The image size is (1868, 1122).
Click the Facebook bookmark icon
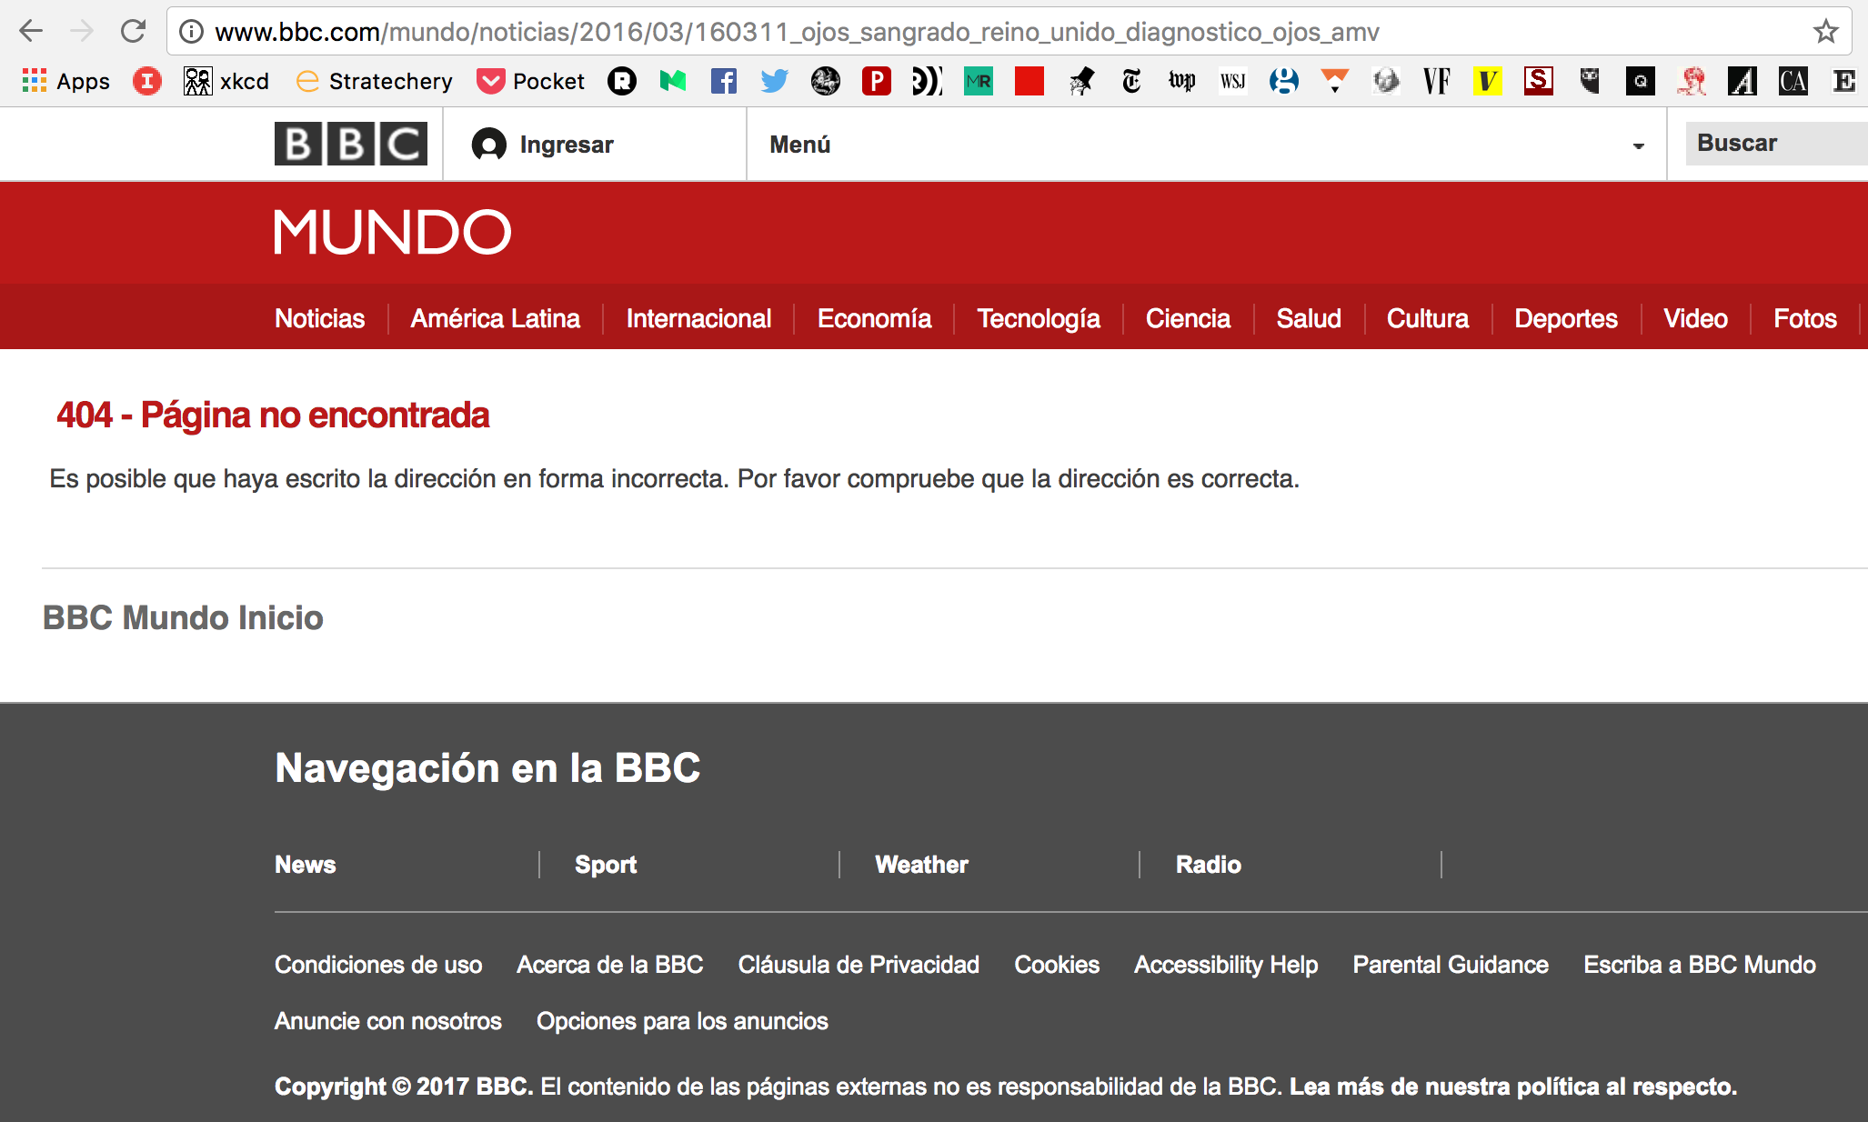pos(723,82)
